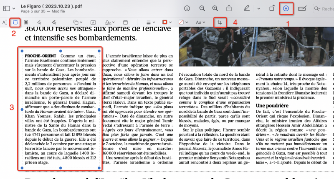Screen dimensions: 334x179
Task: Rotate the page with rotate icon
Action: [x=272, y=8]
